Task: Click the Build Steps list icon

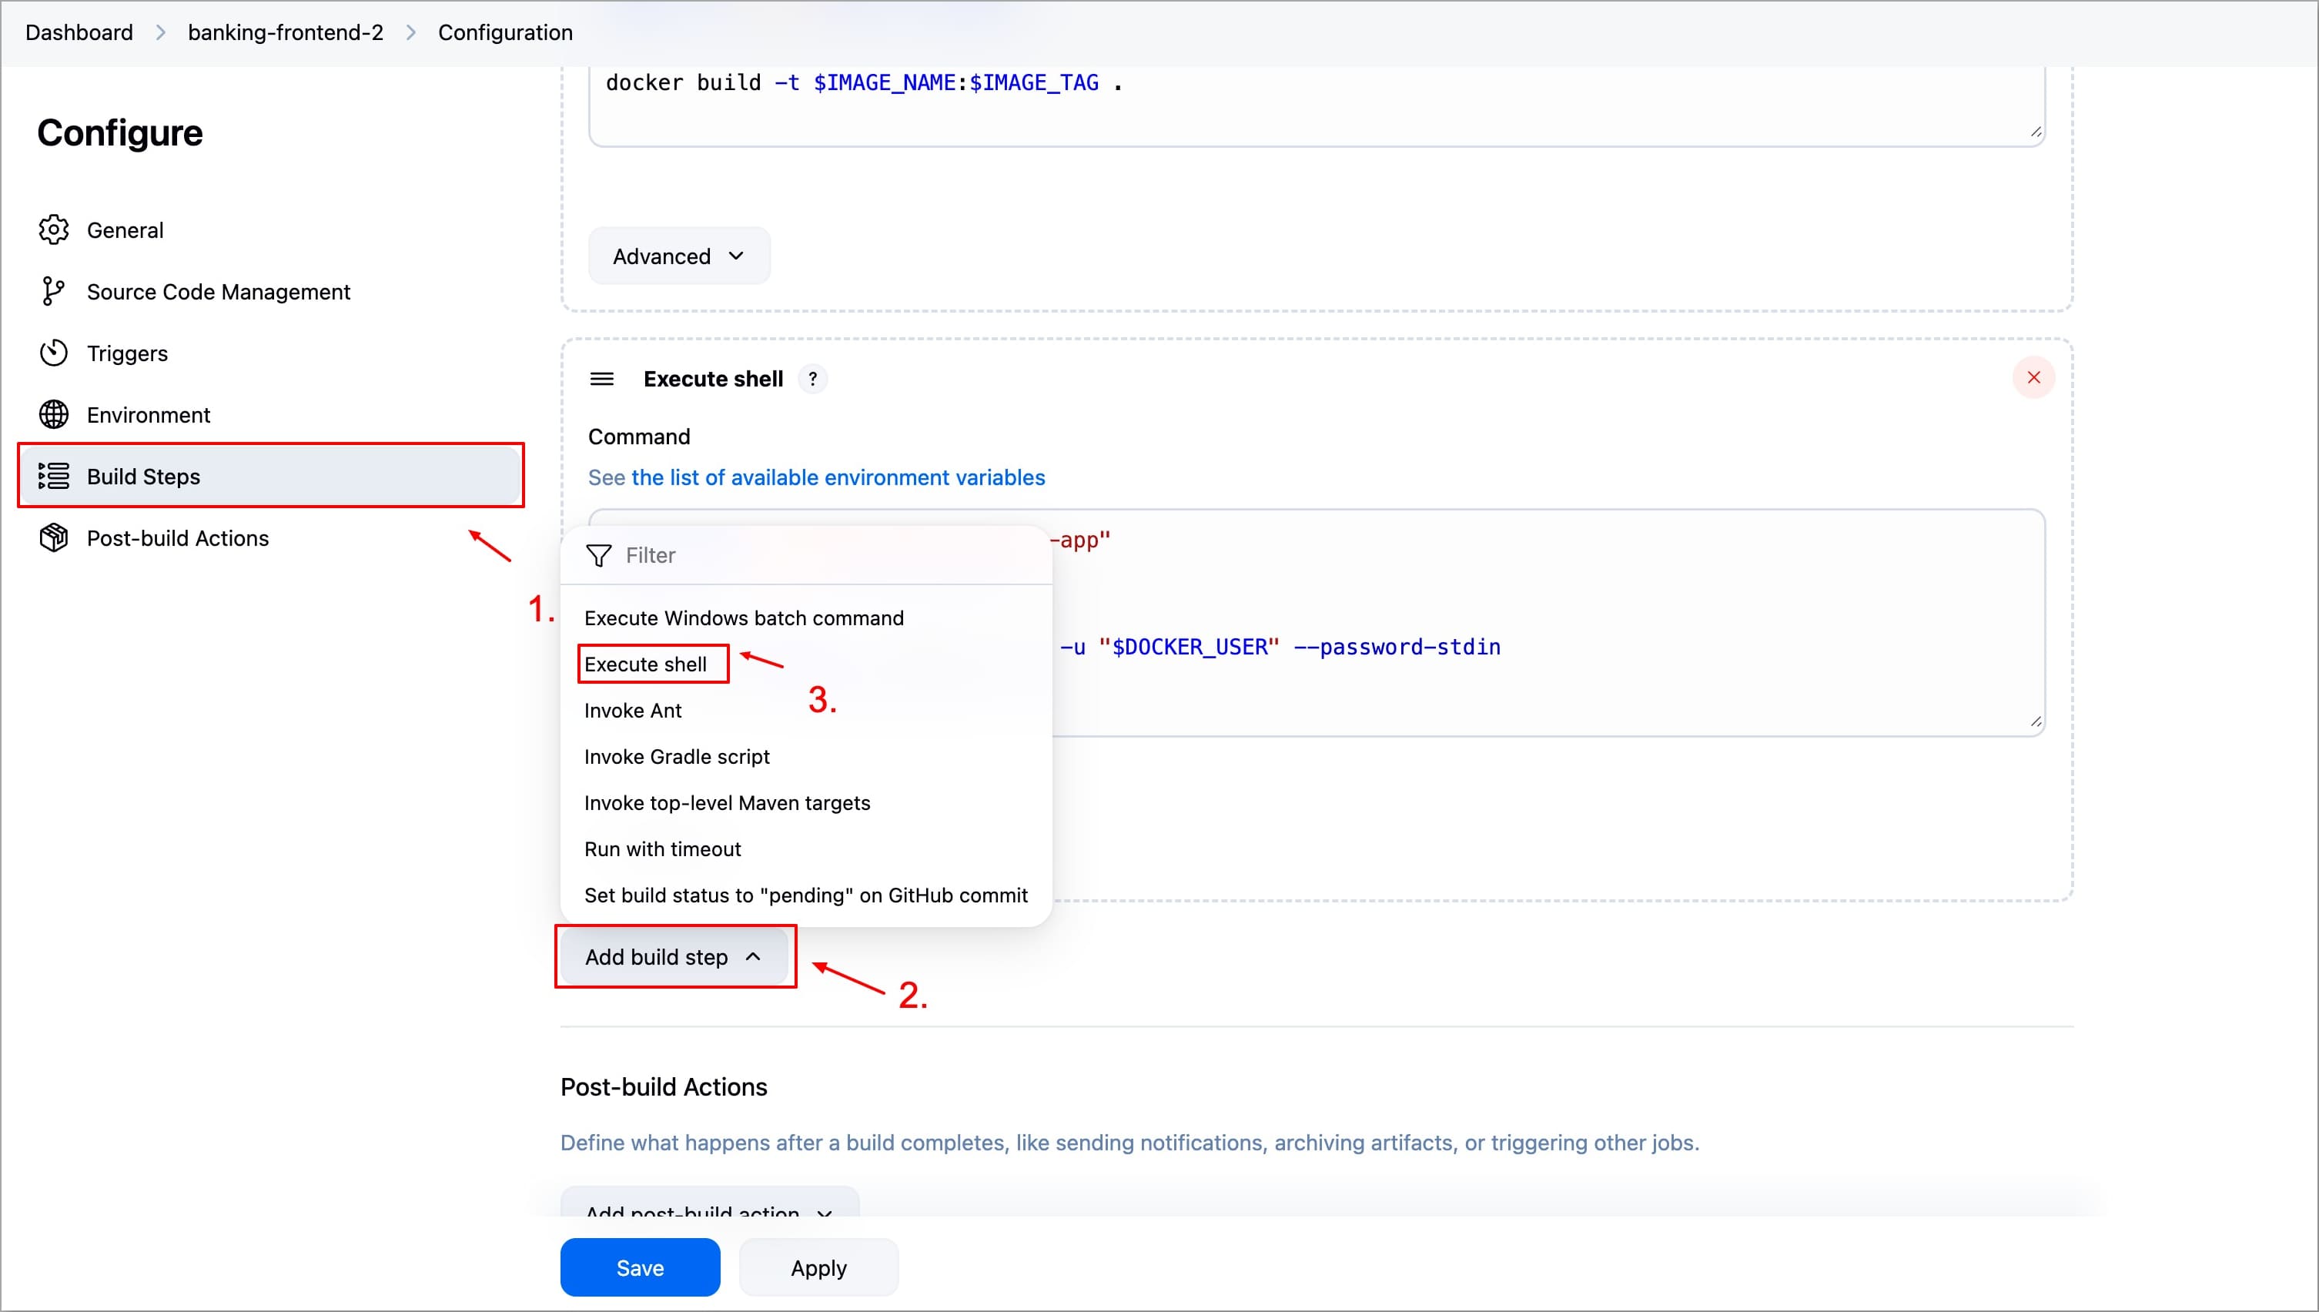Action: [x=54, y=476]
